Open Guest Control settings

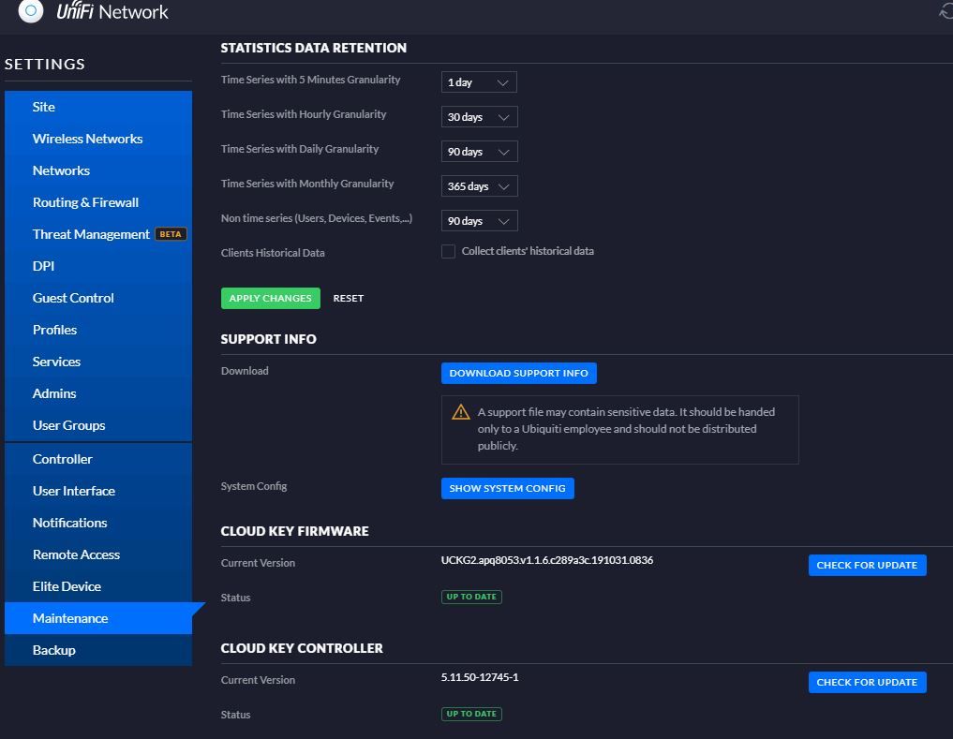(73, 298)
